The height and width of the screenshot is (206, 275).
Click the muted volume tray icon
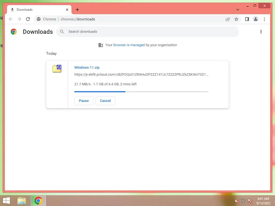[237, 201]
